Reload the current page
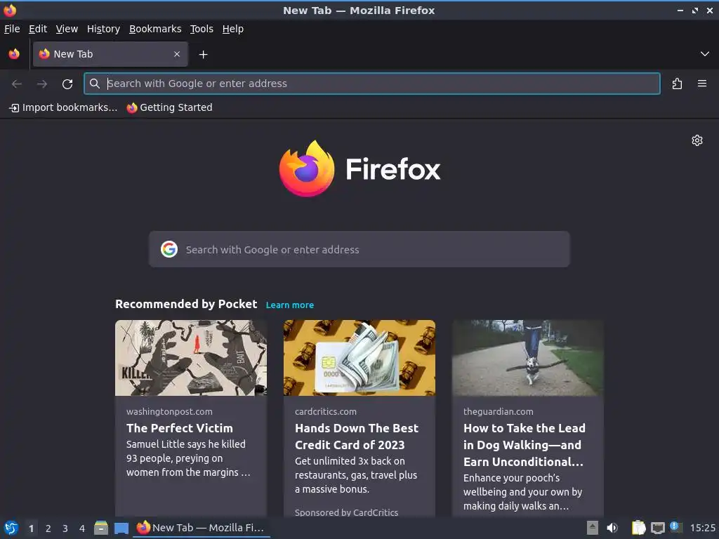719x539 pixels. point(67,84)
